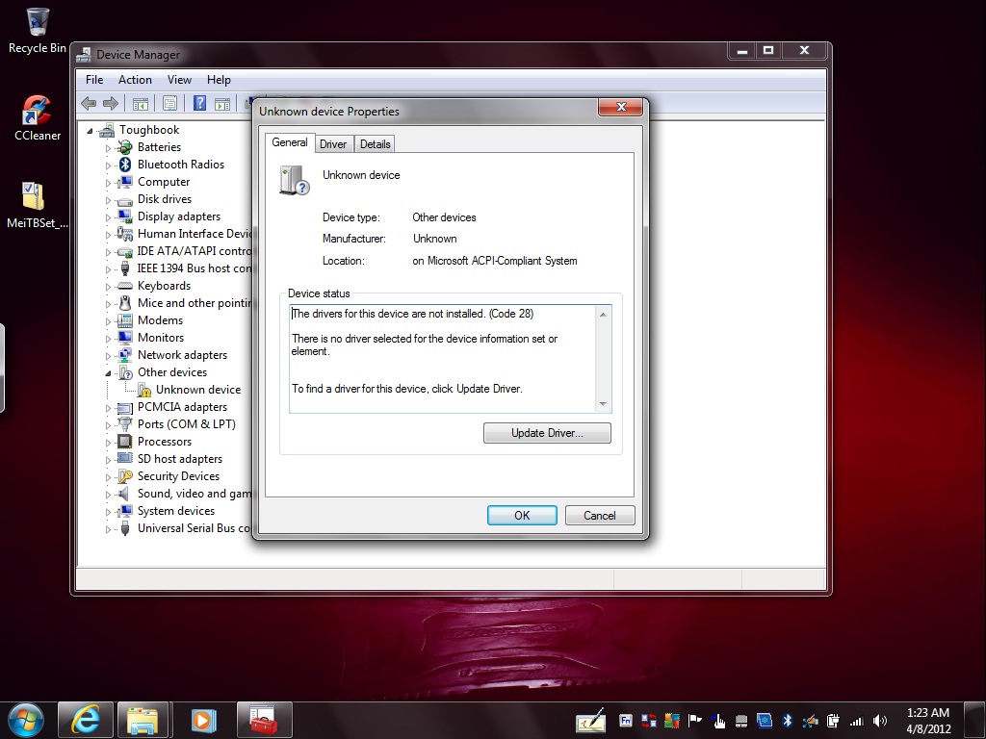Select the Security Devices key icon
The width and height of the screenshot is (986, 739).
pyautogui.click(x=125, y=476)
